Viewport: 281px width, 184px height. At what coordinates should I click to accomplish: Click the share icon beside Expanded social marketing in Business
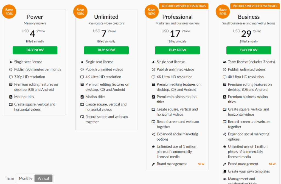coord(224,134)
